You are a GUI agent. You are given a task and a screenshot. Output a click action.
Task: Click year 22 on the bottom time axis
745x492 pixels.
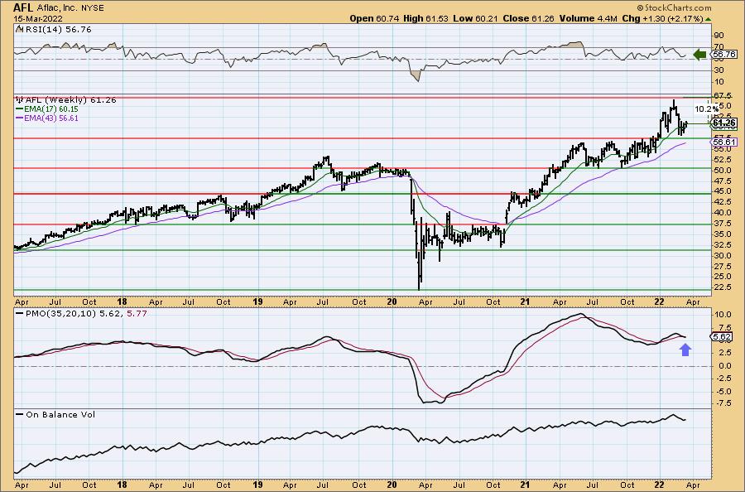659,485
